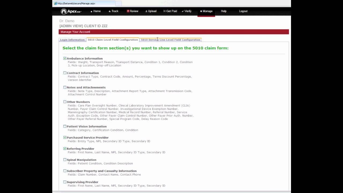Click 'Fields: Claim Number, Contact Name, Contact Phone'
343x193 pixels.
[x=104, y=175]
